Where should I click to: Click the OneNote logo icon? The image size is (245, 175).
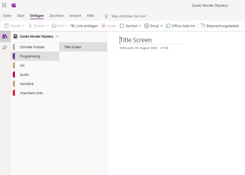pyautogui.click(x=14, y=5)
